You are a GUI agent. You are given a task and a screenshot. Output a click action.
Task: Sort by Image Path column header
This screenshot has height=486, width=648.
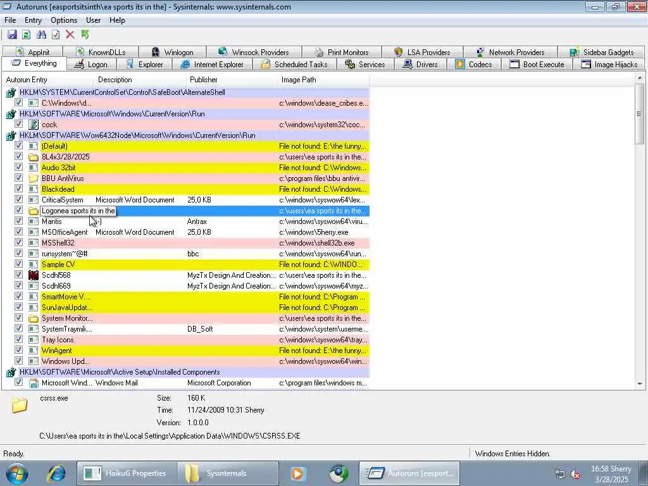[x=324, y=80]
